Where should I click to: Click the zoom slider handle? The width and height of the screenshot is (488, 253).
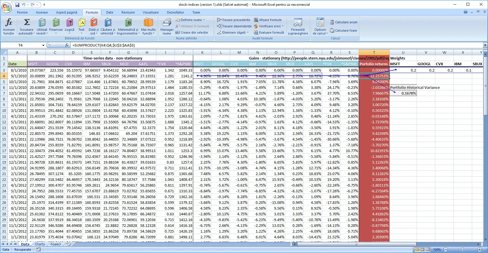click(x=462, y=250)
